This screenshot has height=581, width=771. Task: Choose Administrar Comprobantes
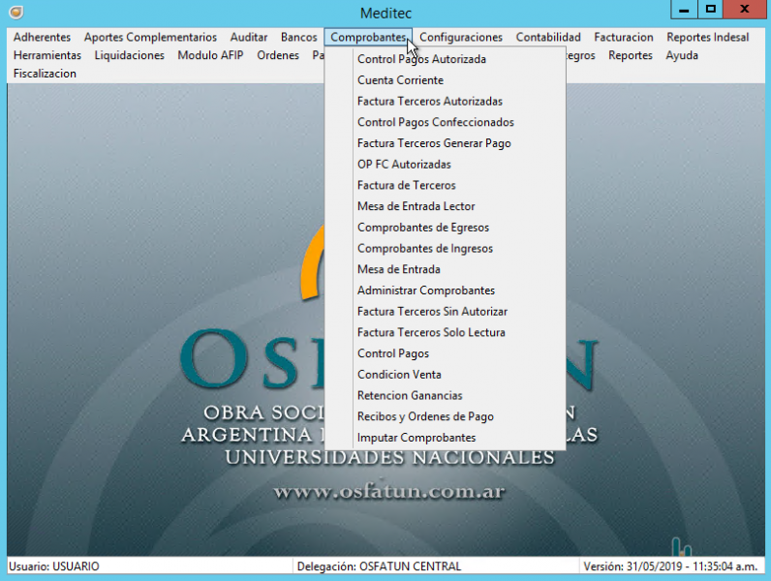click(446, 290)
